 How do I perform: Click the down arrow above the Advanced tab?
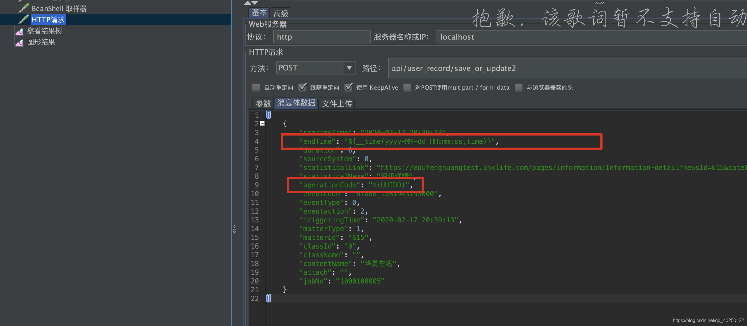click(x=255, y=3)
